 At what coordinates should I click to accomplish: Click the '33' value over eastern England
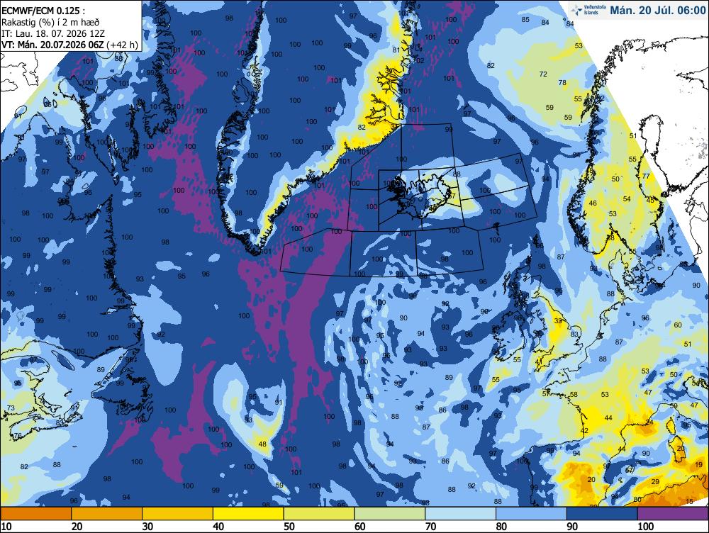(x=559, y=320)
